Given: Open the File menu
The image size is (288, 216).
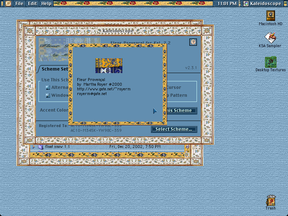Looking at the screenshot, I should click(x=19, y=4).
